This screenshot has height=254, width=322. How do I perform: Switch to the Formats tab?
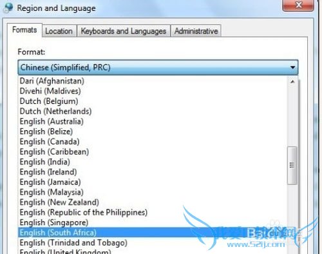click(24, 30)
